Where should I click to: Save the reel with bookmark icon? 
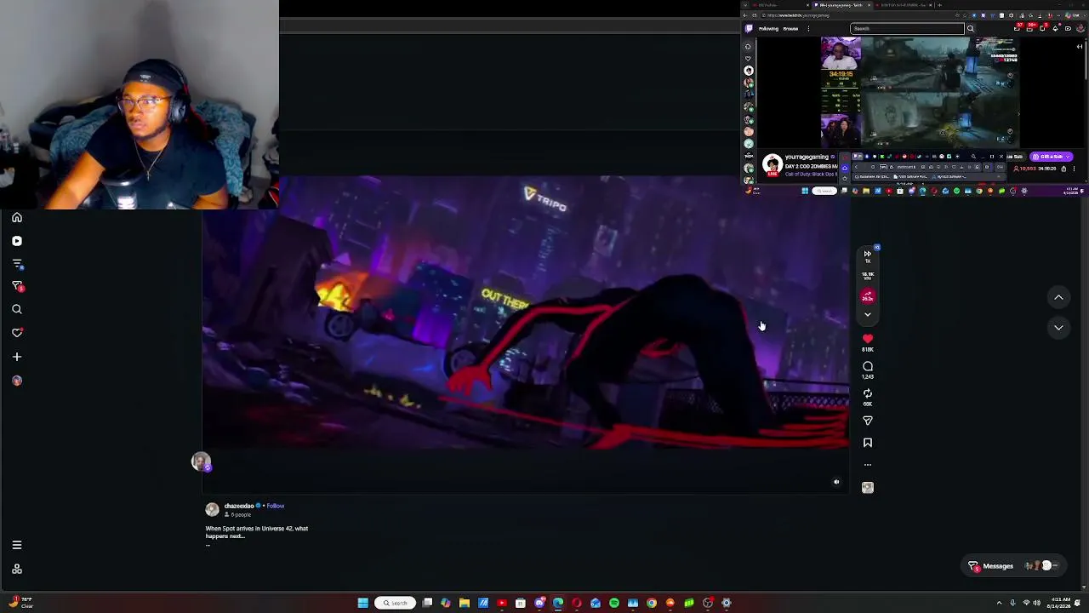tap(868, 443)
